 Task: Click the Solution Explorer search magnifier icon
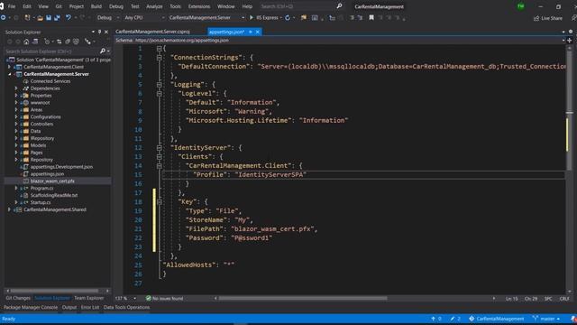(x=103, y=51)
